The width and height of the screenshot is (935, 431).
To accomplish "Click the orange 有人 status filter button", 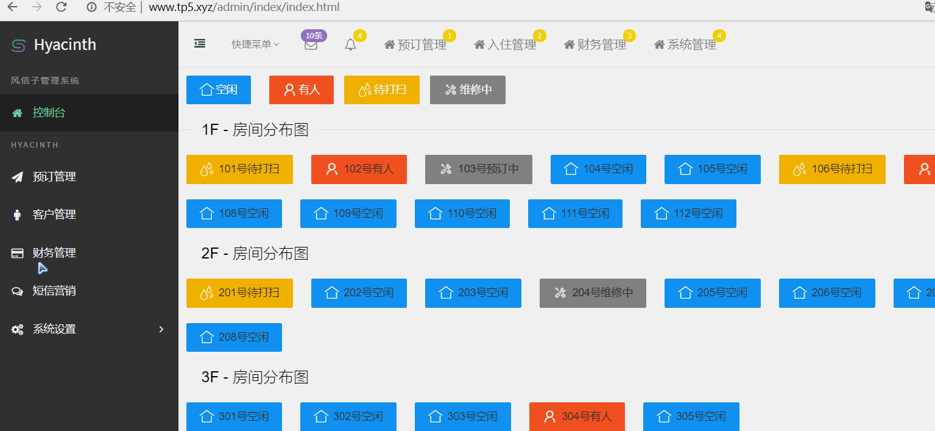I will tap(301, 90).
